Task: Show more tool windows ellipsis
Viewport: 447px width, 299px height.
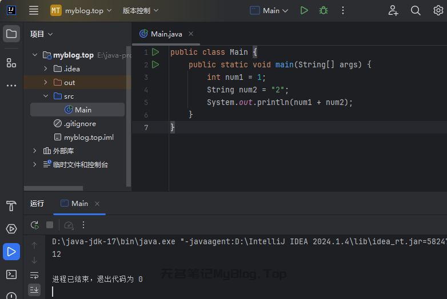Action: tap(11, 86)
